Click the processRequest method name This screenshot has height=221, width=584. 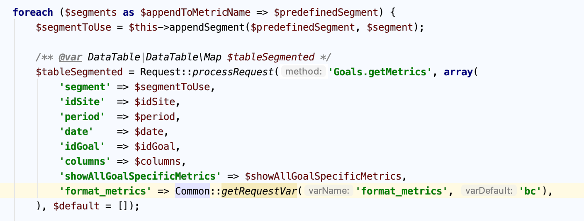coord(233,72)
